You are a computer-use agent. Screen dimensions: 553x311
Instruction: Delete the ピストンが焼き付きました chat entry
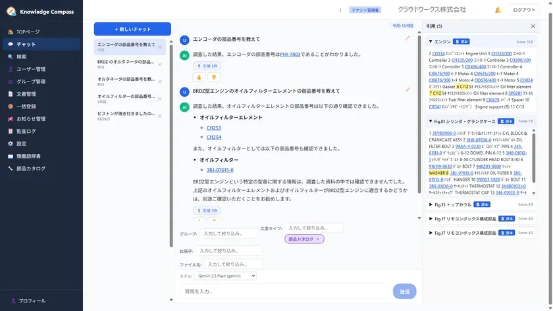[160, 116]
